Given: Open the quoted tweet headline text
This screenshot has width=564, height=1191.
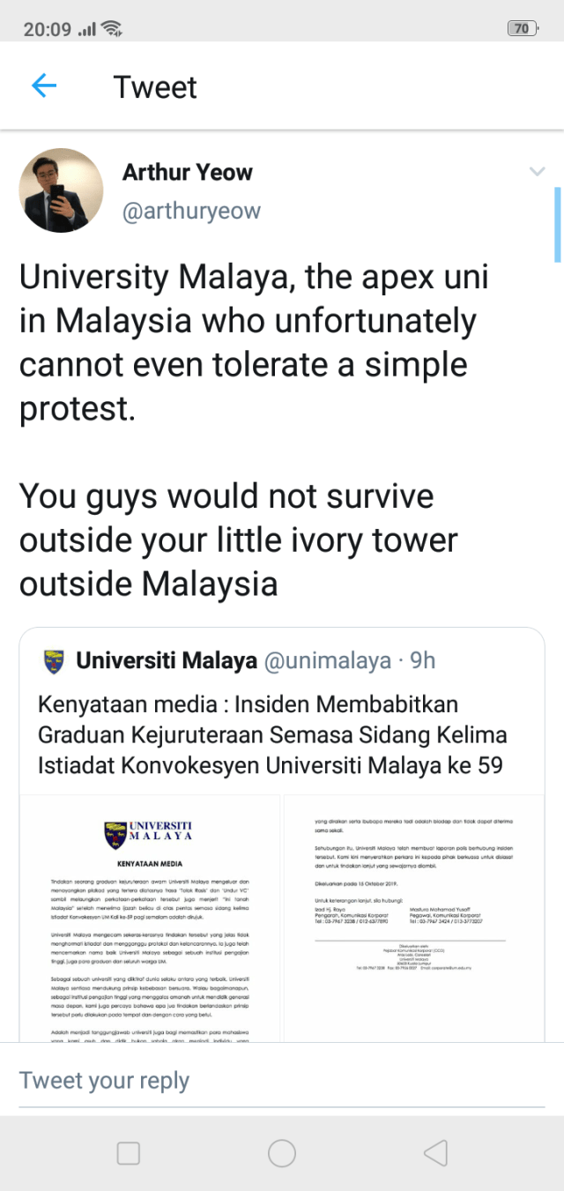Looking at the screenshot, I should [271, 734].
